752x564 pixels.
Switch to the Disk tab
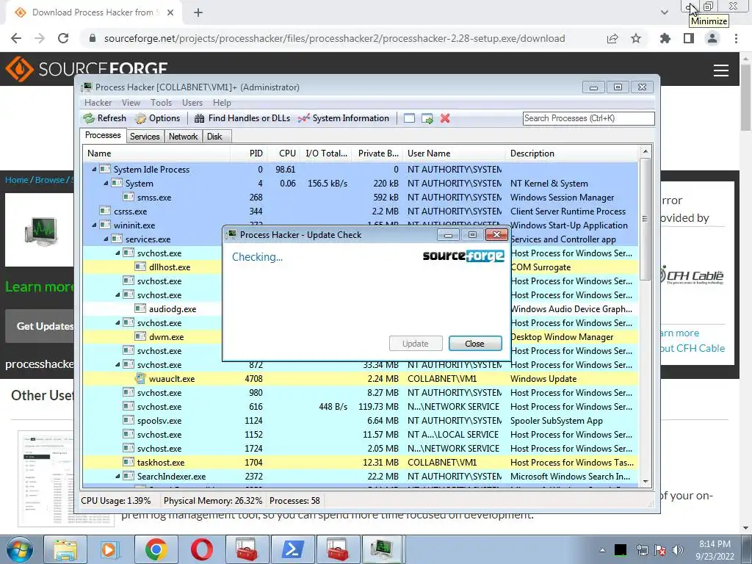(215, 137)
